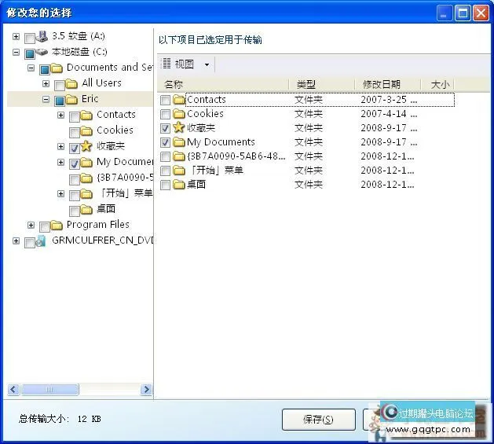Screen dimensions: 494x444
Task: Maximize the 修改您的选择 window
Action: click(463, 13)
